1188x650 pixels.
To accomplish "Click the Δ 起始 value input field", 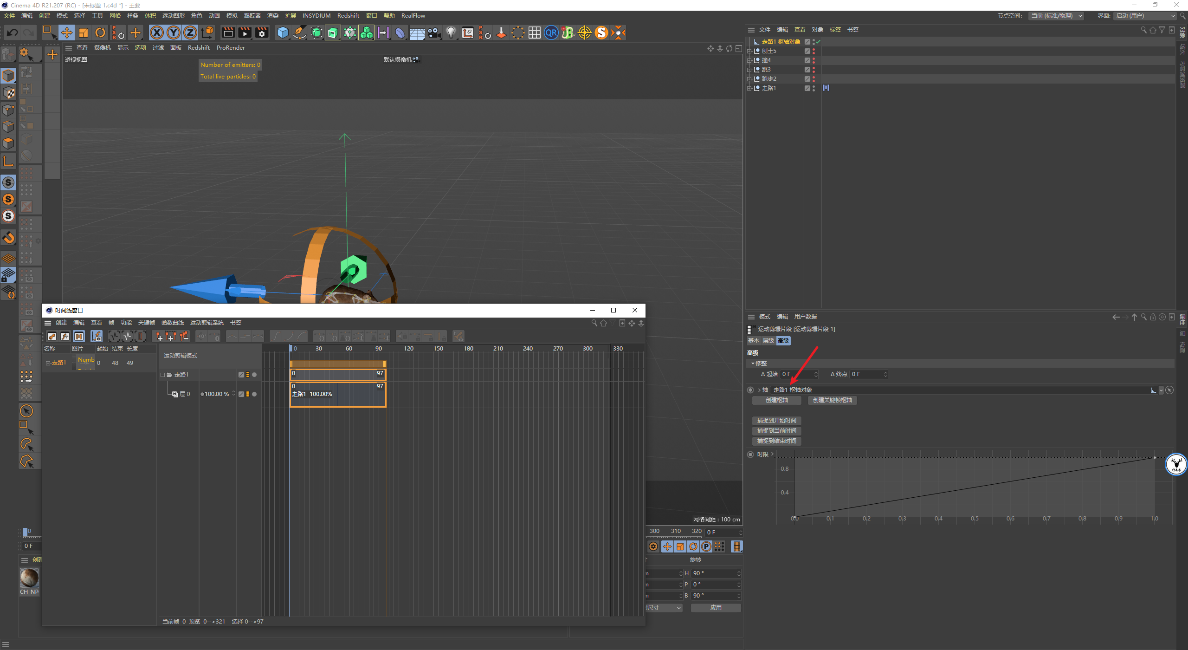I will 797,374.
